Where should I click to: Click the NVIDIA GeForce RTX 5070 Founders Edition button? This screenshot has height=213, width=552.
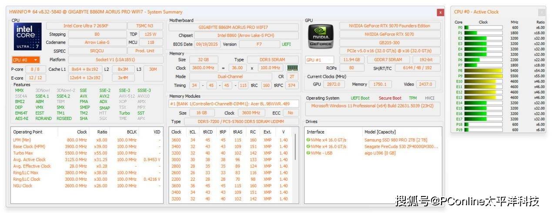click(x=389, y=26)
